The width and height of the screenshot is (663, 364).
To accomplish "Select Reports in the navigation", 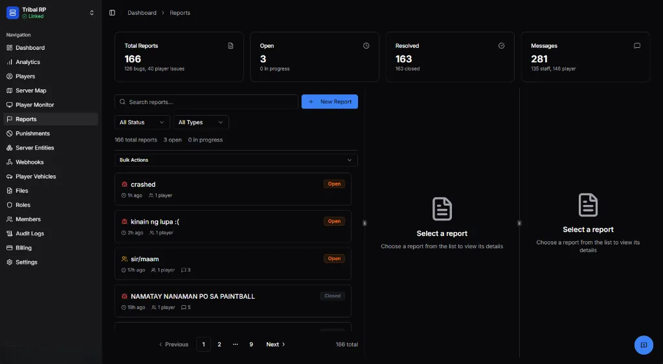I will click(51, 119).
